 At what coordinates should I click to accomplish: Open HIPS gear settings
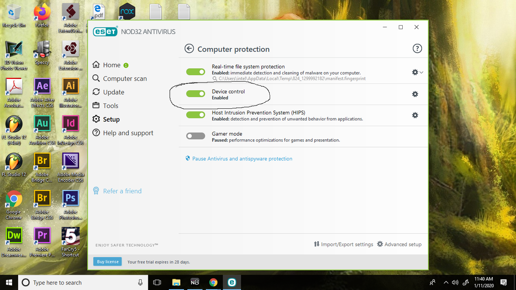(x=415, y=115)
